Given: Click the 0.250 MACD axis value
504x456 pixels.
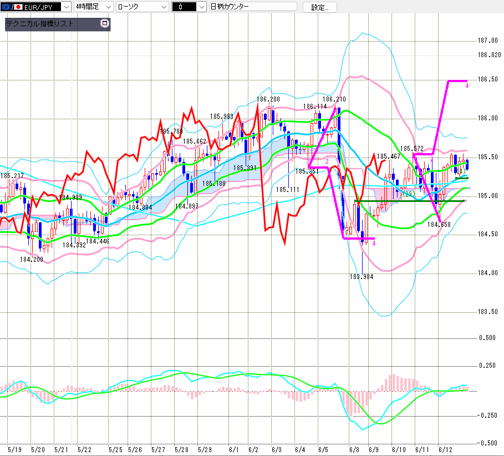Looking at the screenshot, I should click(487, 366).
